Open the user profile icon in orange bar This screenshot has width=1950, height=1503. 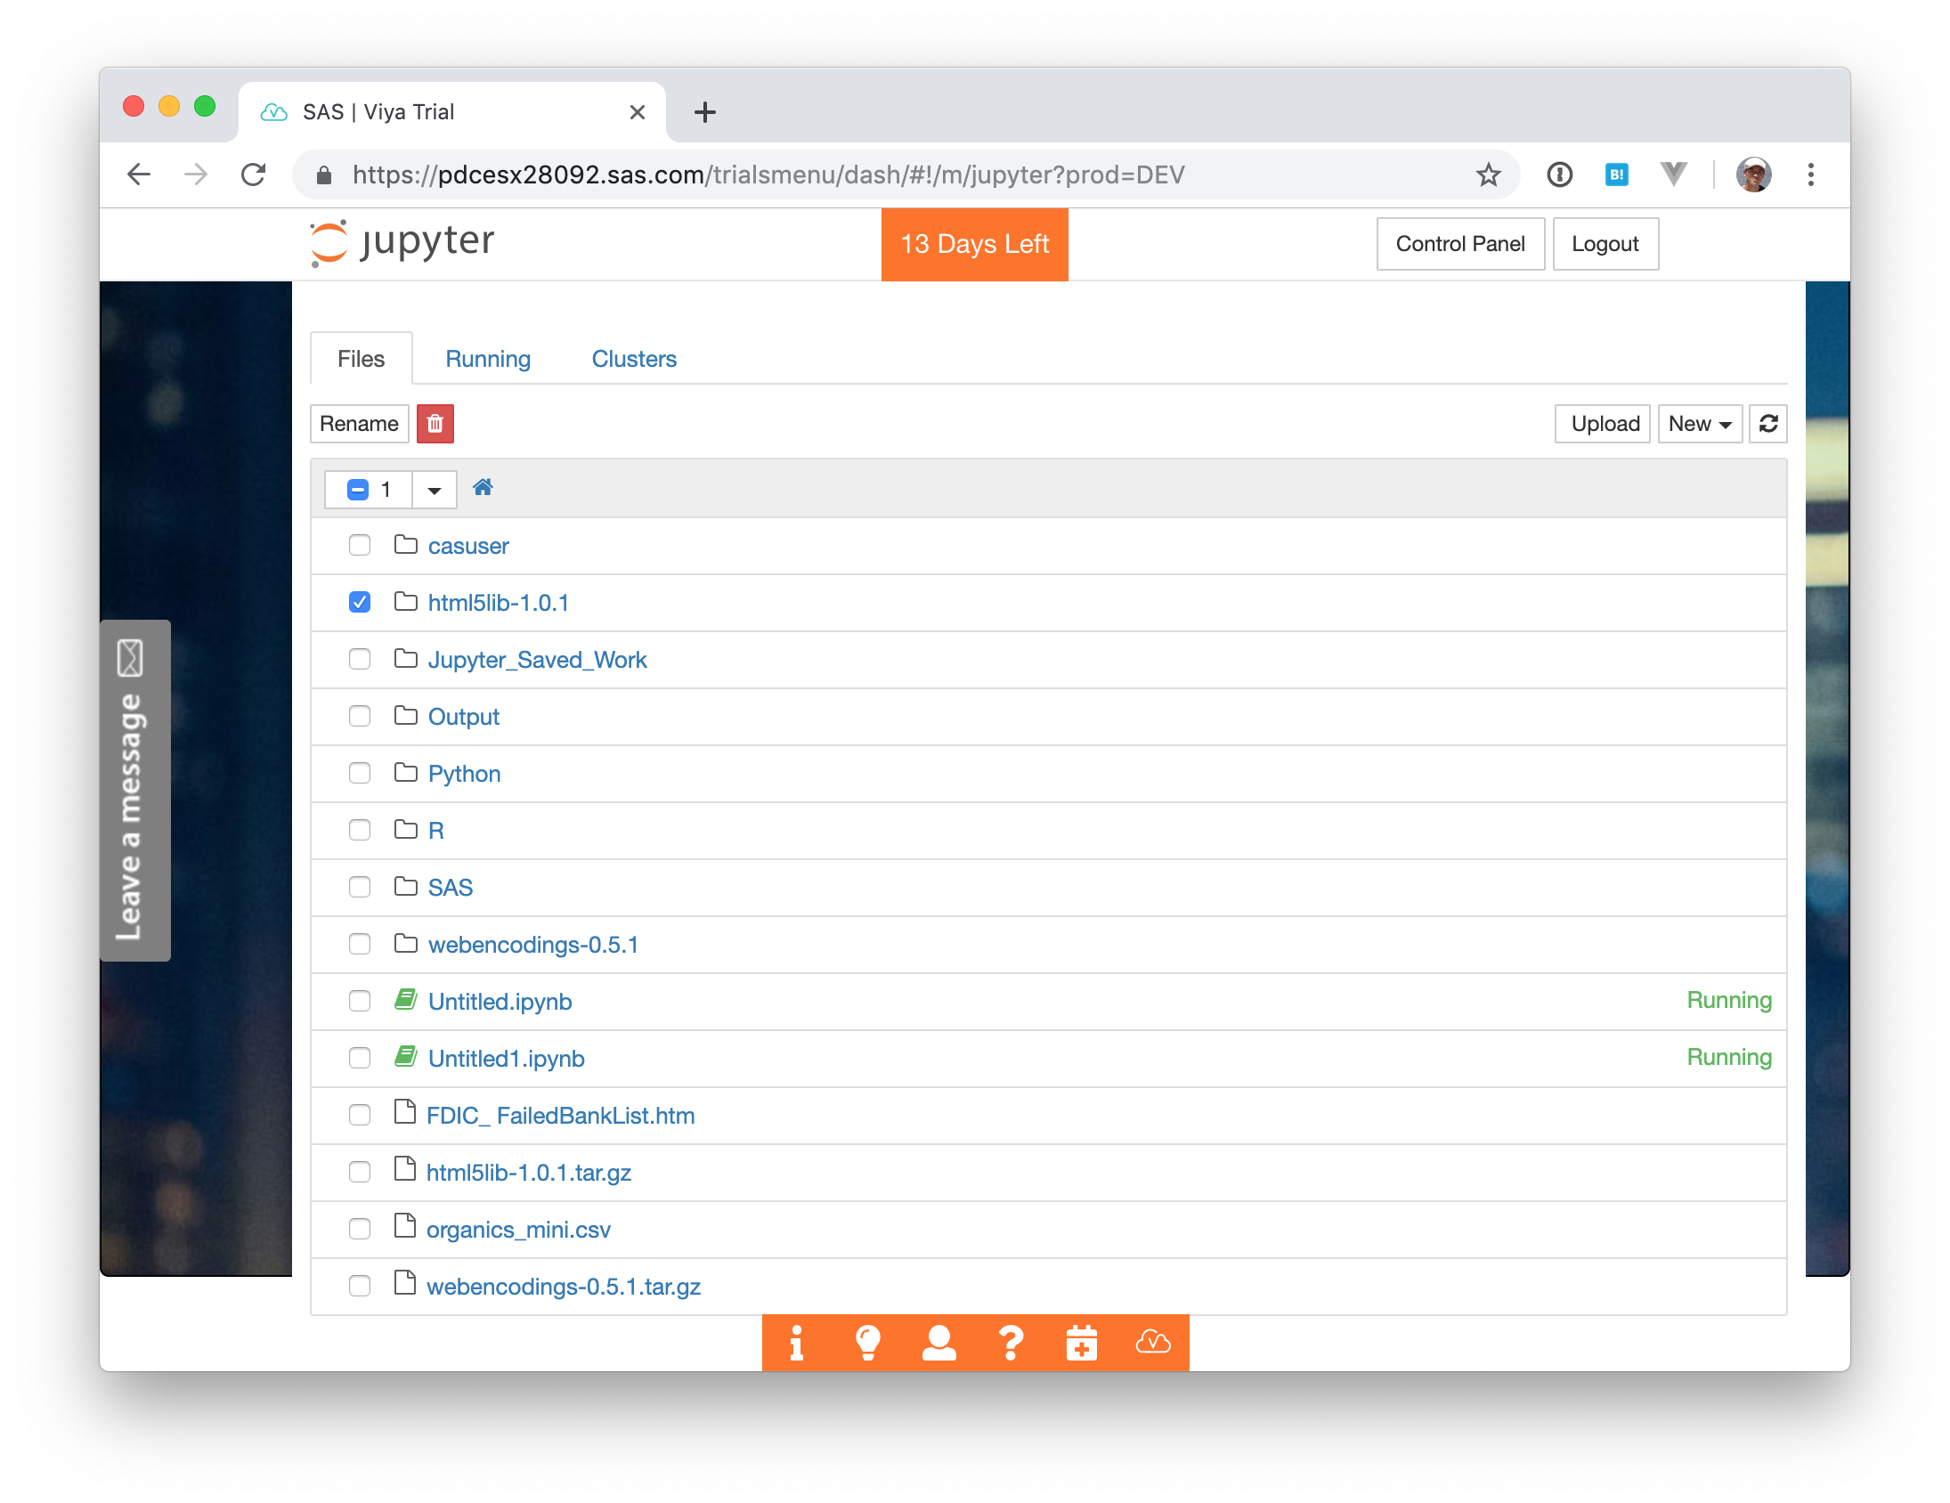tap(938, 1342)
